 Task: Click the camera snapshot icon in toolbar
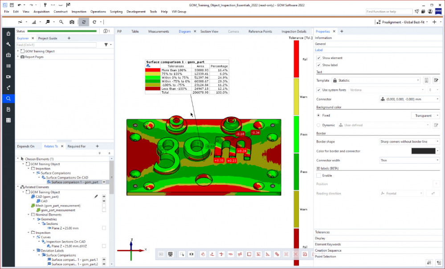click(x=72, y=22)
